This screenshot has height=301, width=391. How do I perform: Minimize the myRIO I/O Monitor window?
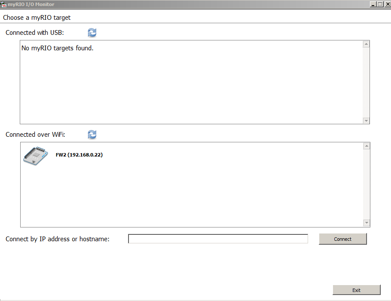[x=373, y=4]
